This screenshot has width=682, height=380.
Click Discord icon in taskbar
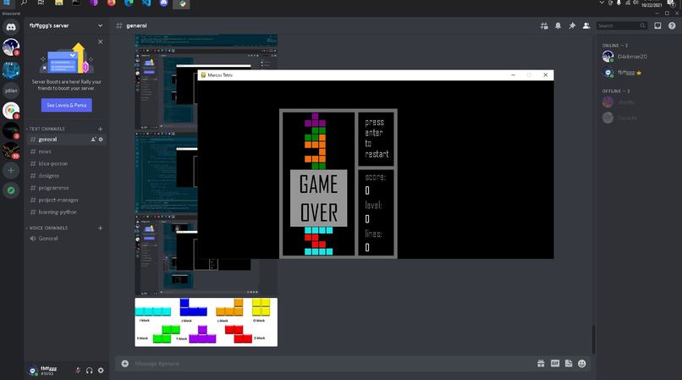pos(163,3)
